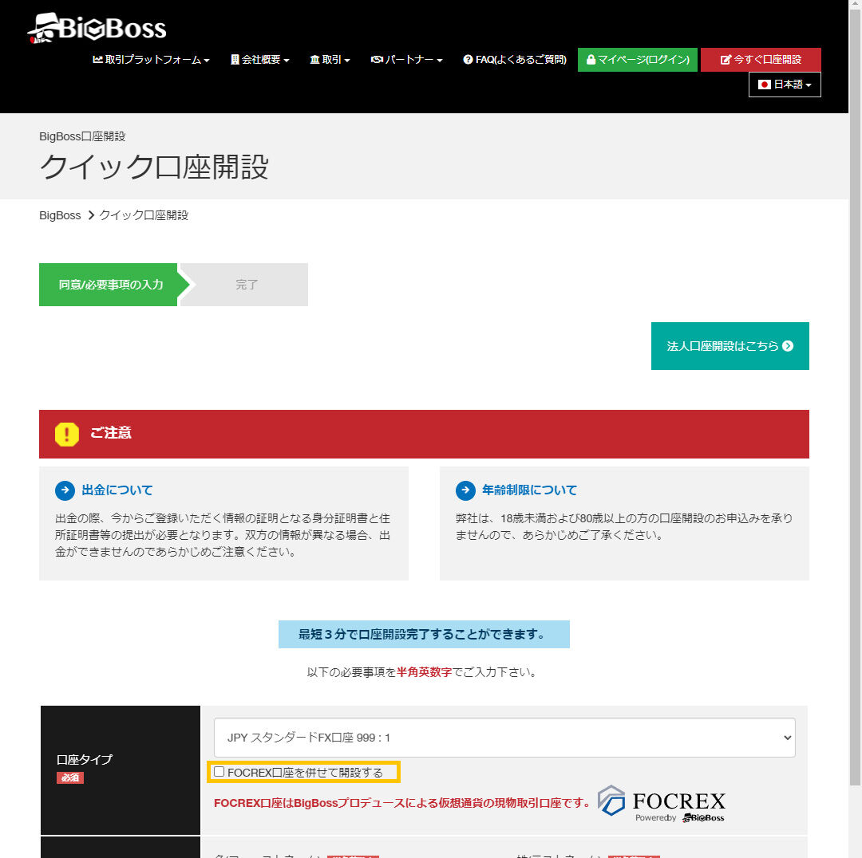Click 最短3分で口座開設完了 banner
Screen dimensions: 862x858
pyautogui.click(x=424, y=635)
